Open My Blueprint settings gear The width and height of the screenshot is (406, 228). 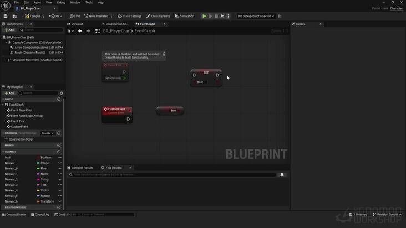[x=62, y=93]
